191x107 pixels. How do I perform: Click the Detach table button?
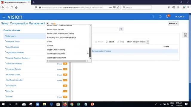tap(110, 42)
